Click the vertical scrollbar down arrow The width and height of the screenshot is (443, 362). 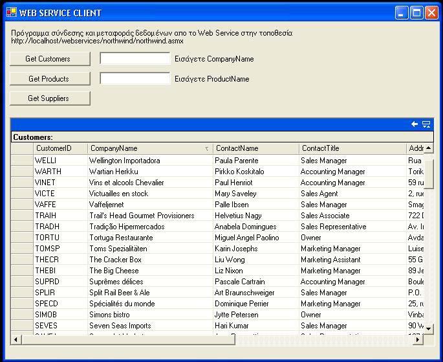click(x=429, y=328)
